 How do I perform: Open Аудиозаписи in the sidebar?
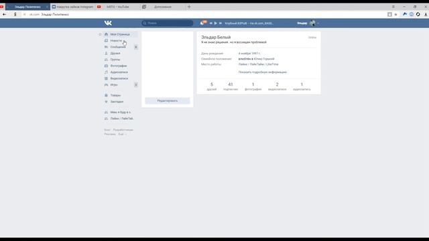[119, 72]
